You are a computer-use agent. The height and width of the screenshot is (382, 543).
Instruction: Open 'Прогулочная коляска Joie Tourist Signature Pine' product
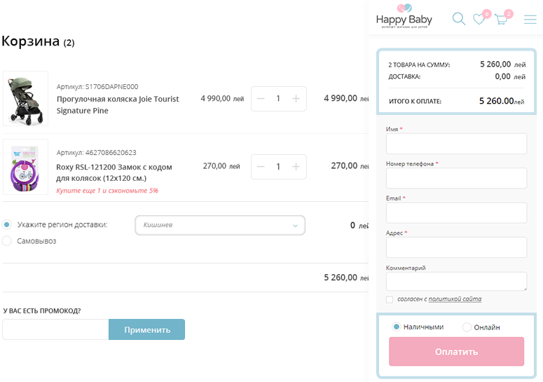(118, 104)
